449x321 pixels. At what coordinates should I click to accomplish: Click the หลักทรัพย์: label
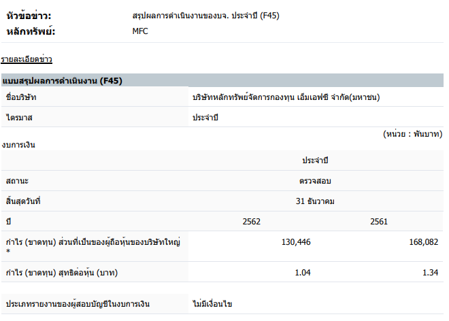(x=31, y=31)
